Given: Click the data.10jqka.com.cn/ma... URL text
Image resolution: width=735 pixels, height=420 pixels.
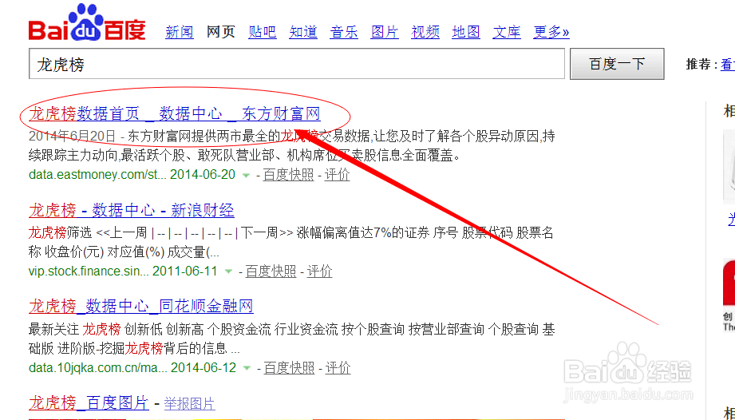Looking at the screenshot, I should coord(98,367).
